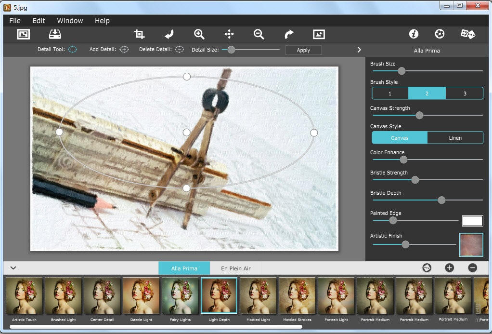Screen dimensions: 492x334
Task: Collapse the right settings panel arrow
Action: (x=359, y=50)
